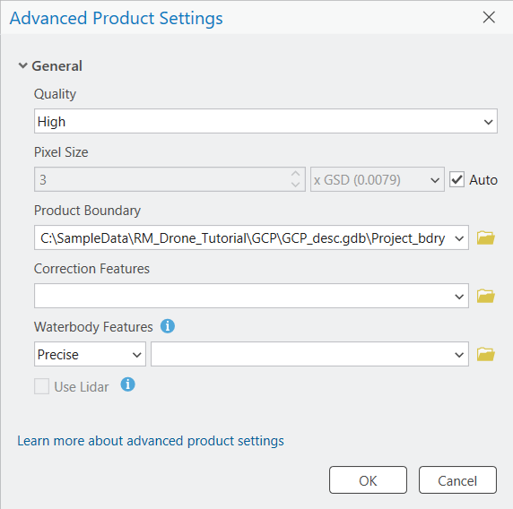Toggle the Use Lidar checkbox

(x=41, y=386)
